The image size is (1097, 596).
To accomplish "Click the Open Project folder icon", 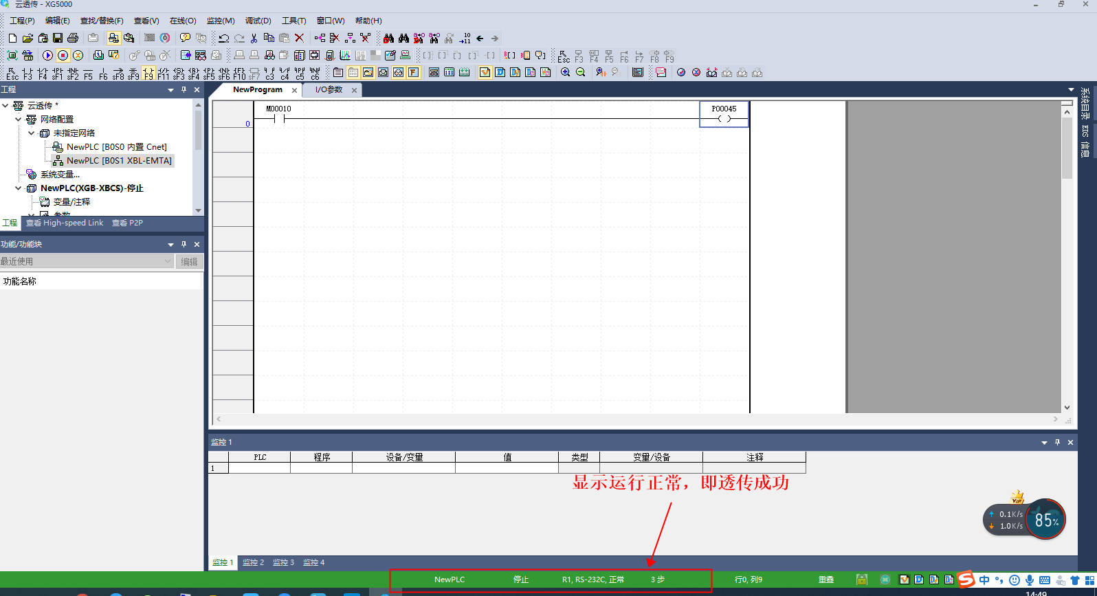I will (x=27, y=38).
